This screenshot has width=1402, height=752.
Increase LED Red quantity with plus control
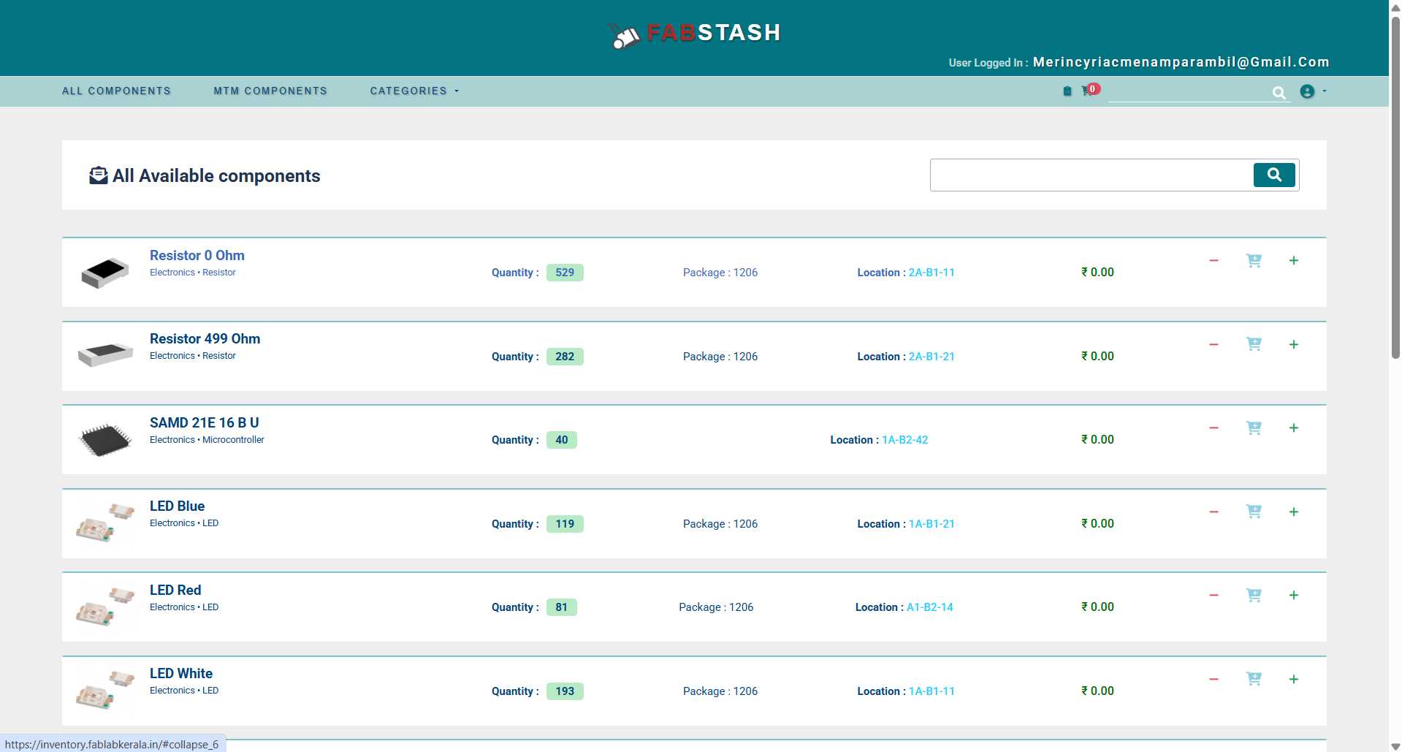pyautogui.click(x=1294, y=595)
